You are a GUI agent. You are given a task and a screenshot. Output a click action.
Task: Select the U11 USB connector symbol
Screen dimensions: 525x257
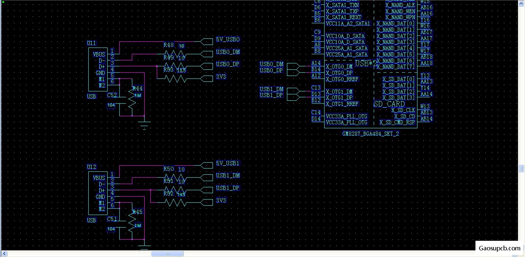click(98, 69)
